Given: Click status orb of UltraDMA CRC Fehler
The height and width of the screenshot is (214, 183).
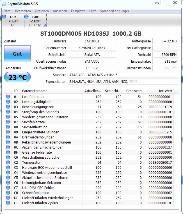Looking at the screenshot, I should tap(8, 188).
